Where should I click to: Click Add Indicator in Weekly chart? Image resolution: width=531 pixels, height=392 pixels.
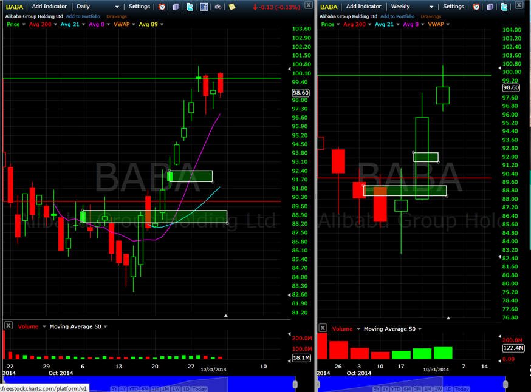coord(364,7)
